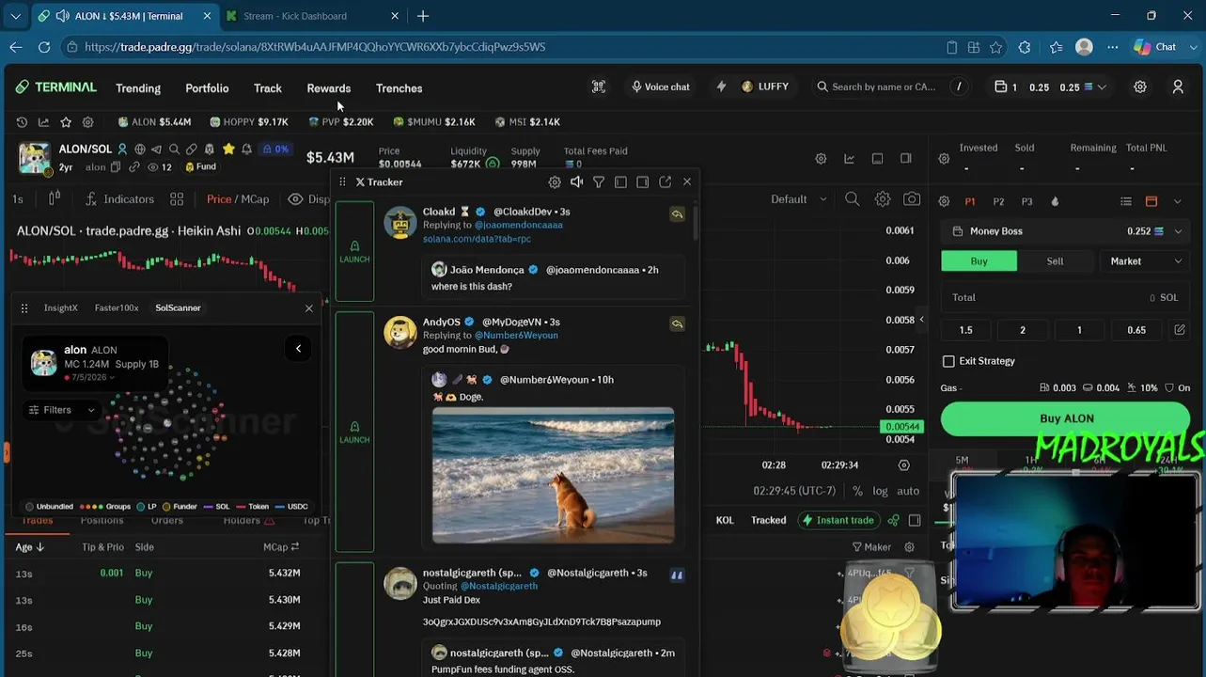Image resolution: width=1206 pixels, height=677 pixels.
Task: Open favorites star in the ticker bar
Action: pos(66,122)
